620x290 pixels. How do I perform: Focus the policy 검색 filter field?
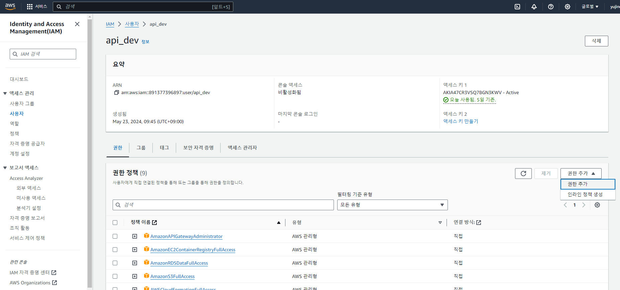tap(223, 205)
